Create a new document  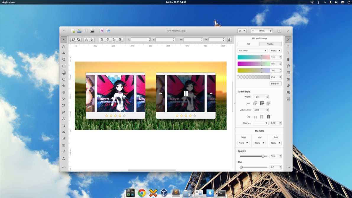pos(73,31)
